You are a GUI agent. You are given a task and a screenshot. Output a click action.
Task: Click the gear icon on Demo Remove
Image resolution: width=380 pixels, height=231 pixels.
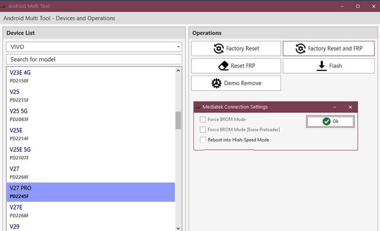coord(217,83)
